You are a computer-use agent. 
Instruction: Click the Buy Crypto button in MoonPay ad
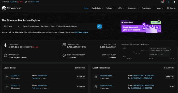[x=156, y=22]
